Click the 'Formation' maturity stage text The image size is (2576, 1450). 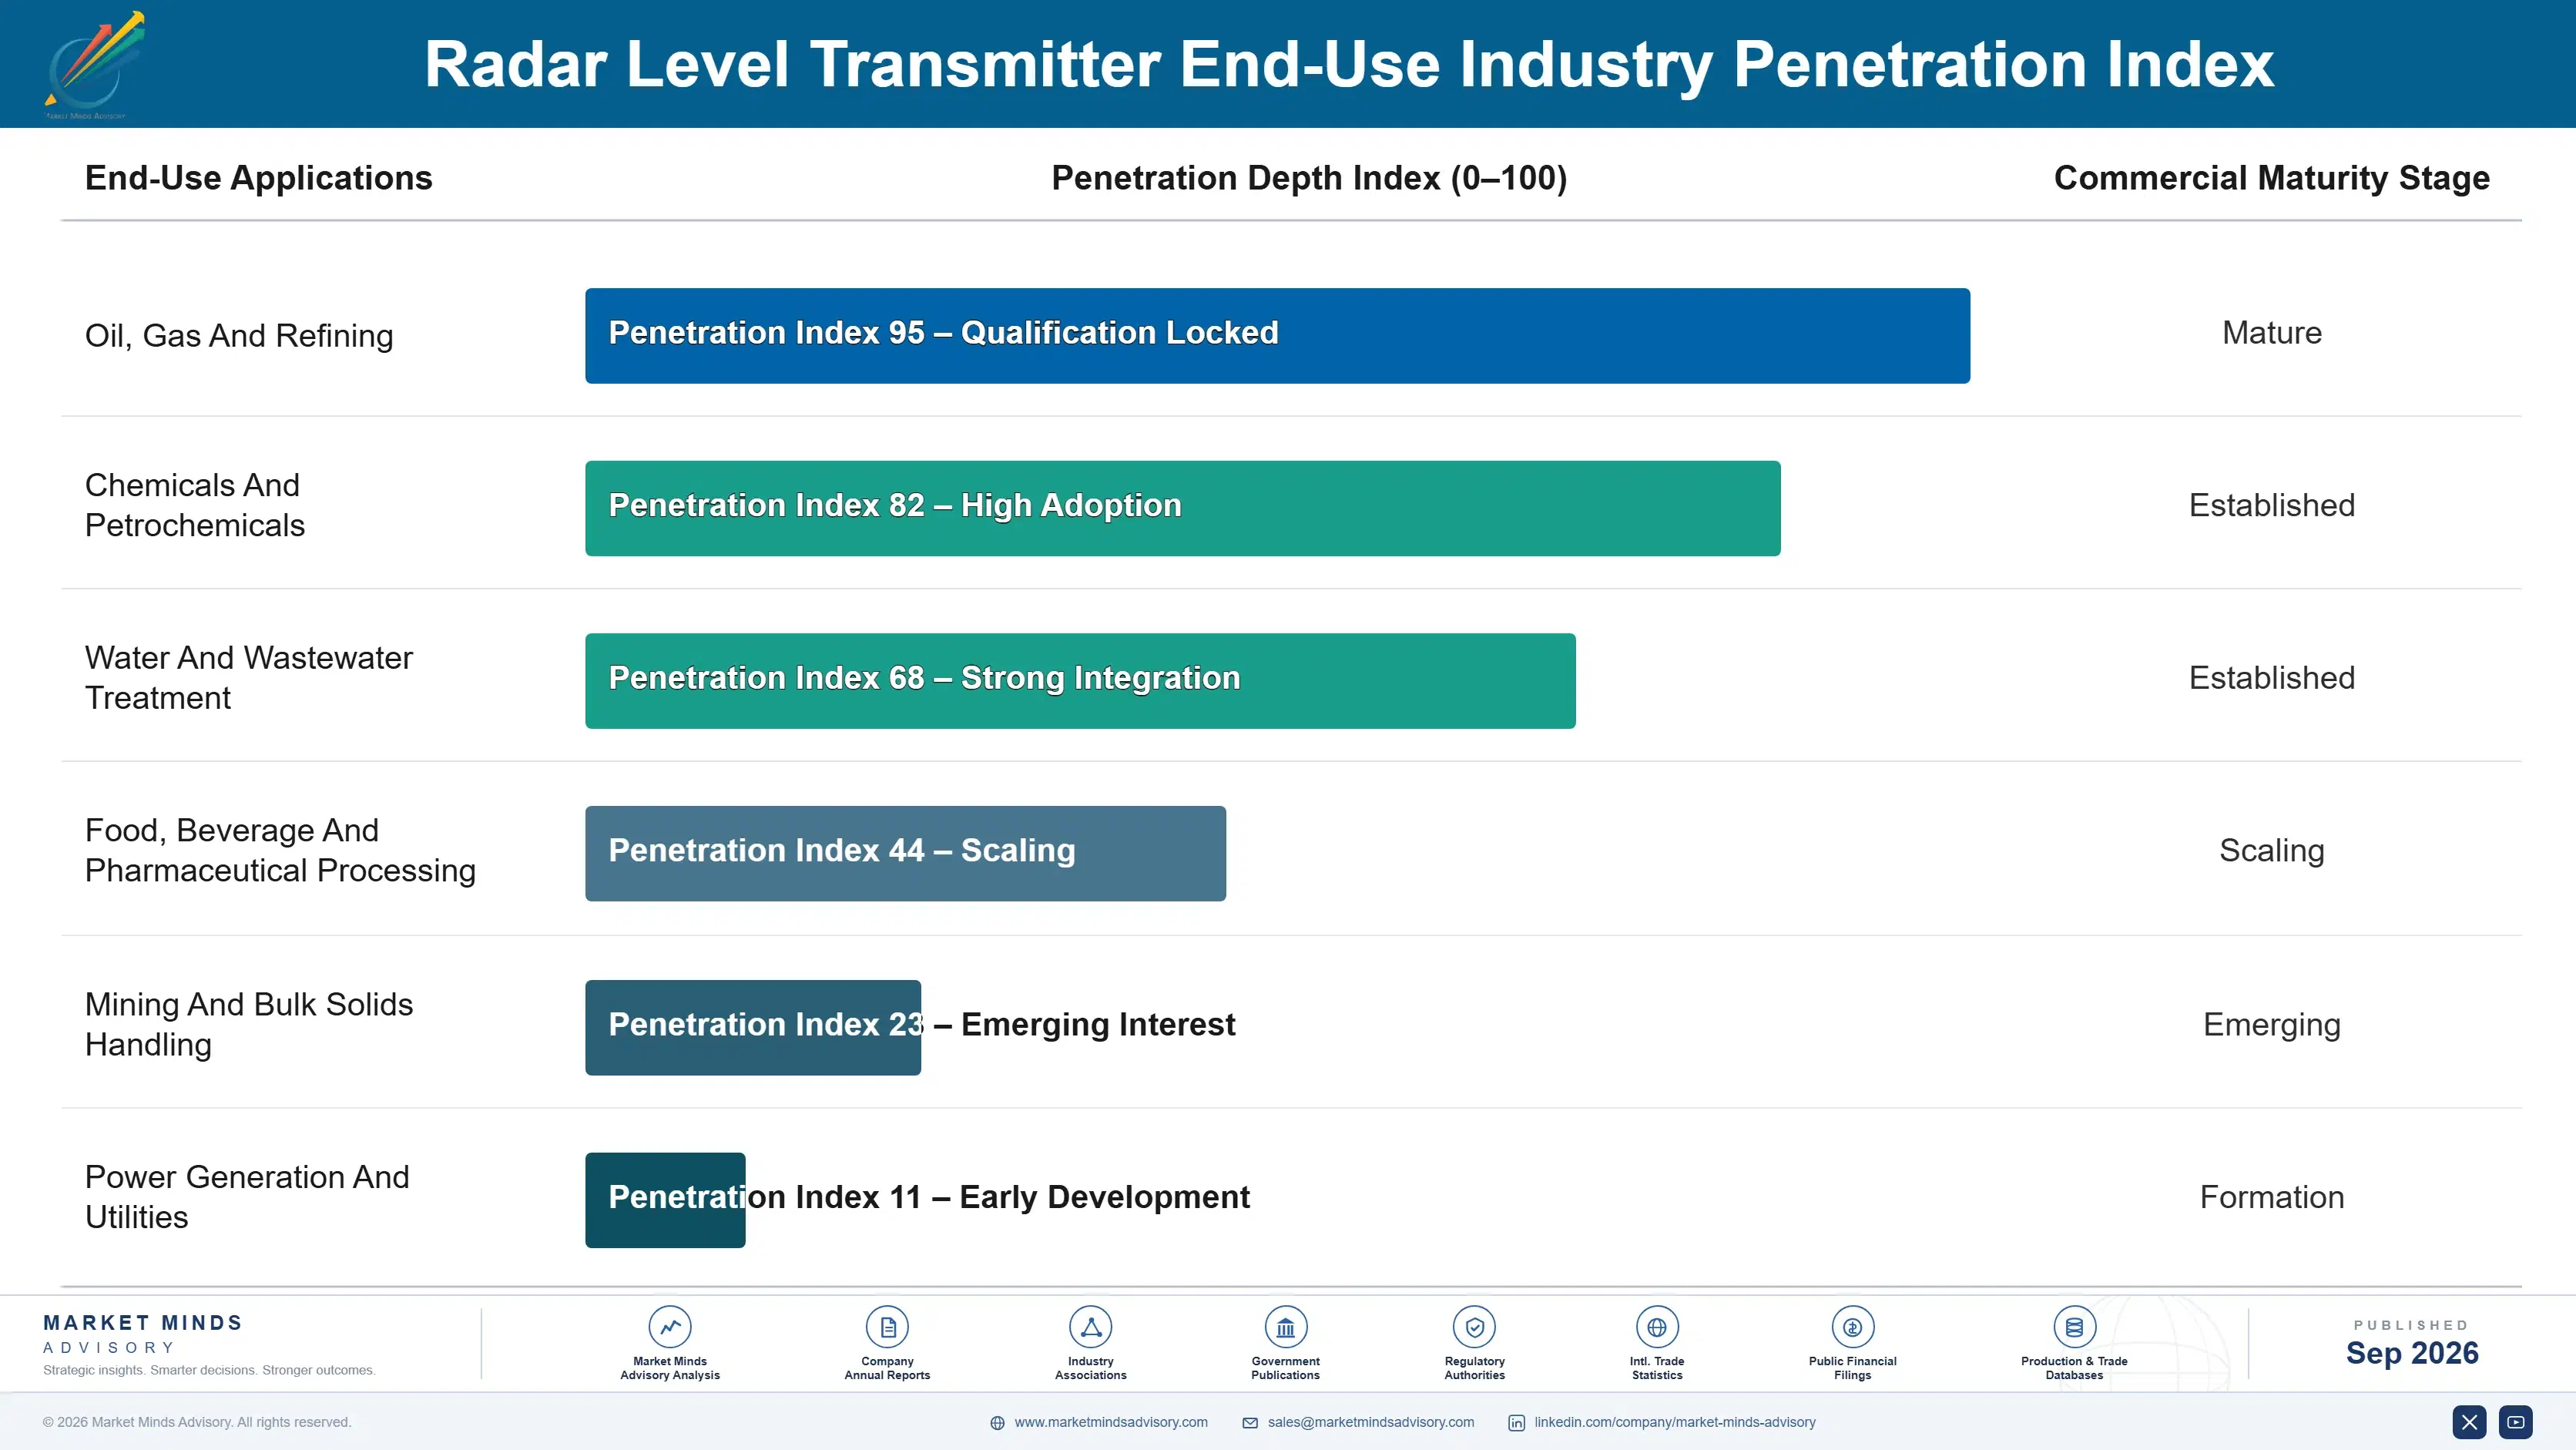tap(2271, 1197)
